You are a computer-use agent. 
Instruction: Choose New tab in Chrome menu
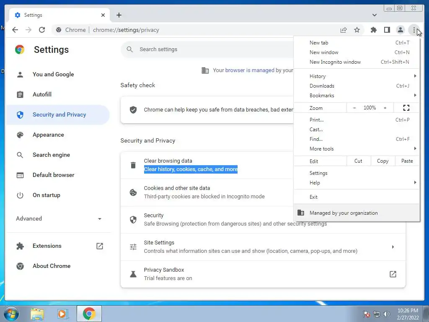(357, 43)
